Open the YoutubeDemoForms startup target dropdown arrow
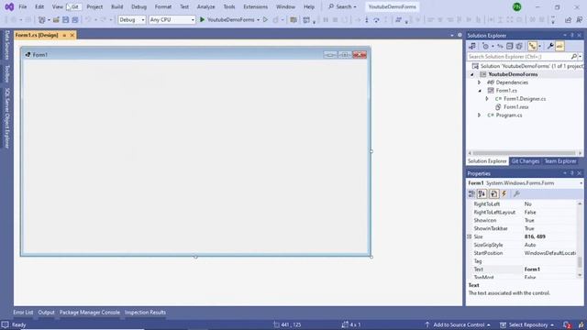Screen dimensions: 587x330 (258, 20)
